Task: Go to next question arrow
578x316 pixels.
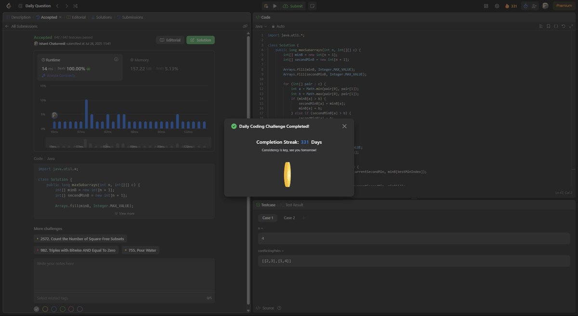Action: point(66,6)
